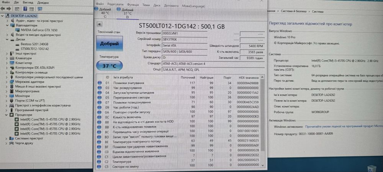Select the Черги друку tree row
This screenshot has width=383, height=172.
24,143
